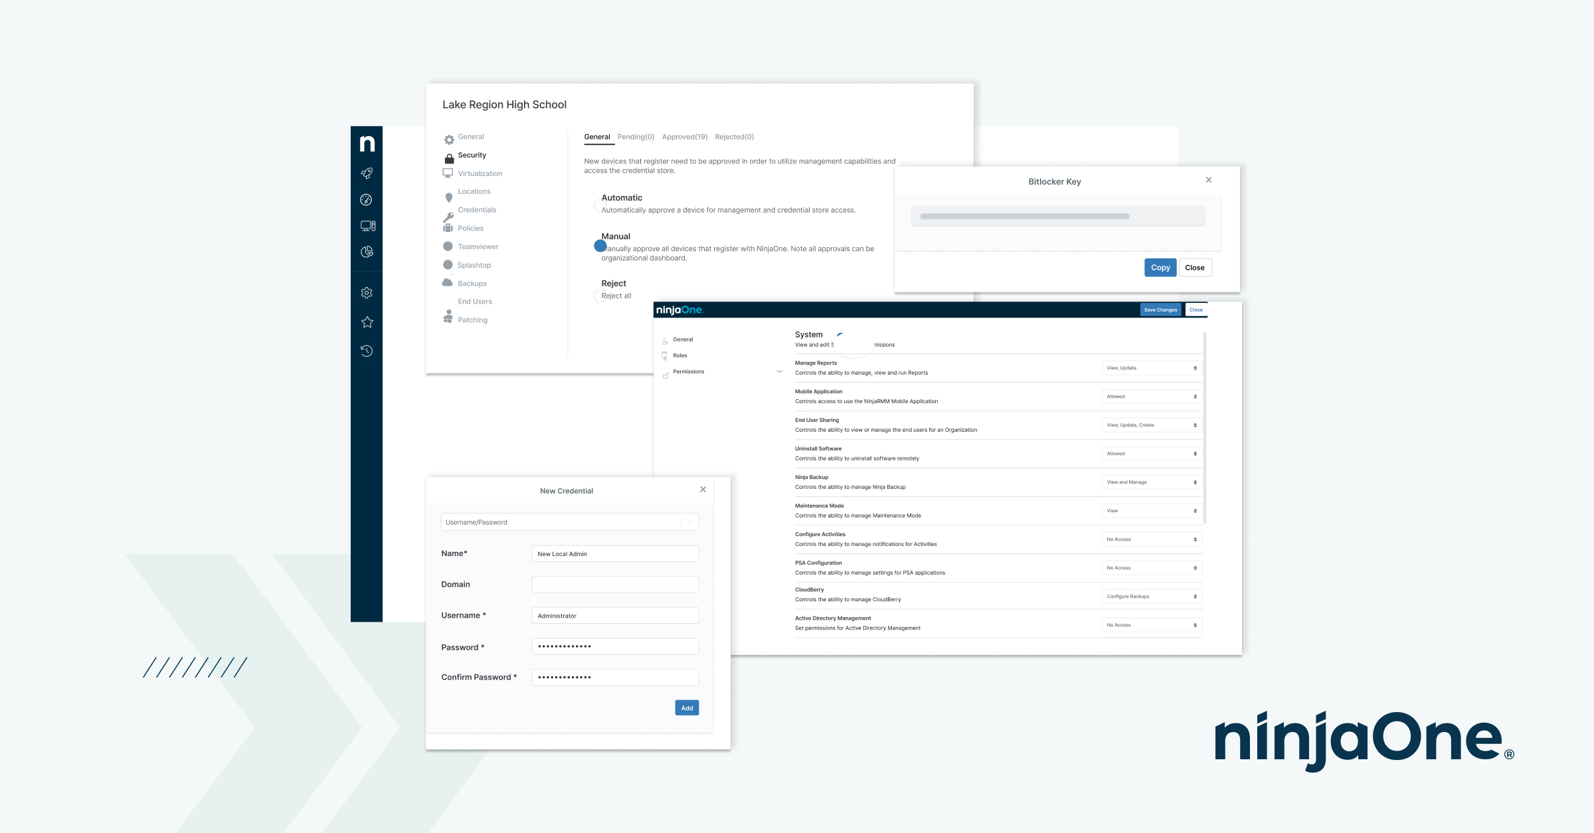Click Add in the New Credential dialog
This screenshot has width=1594, height=833.
pos(687,708)
